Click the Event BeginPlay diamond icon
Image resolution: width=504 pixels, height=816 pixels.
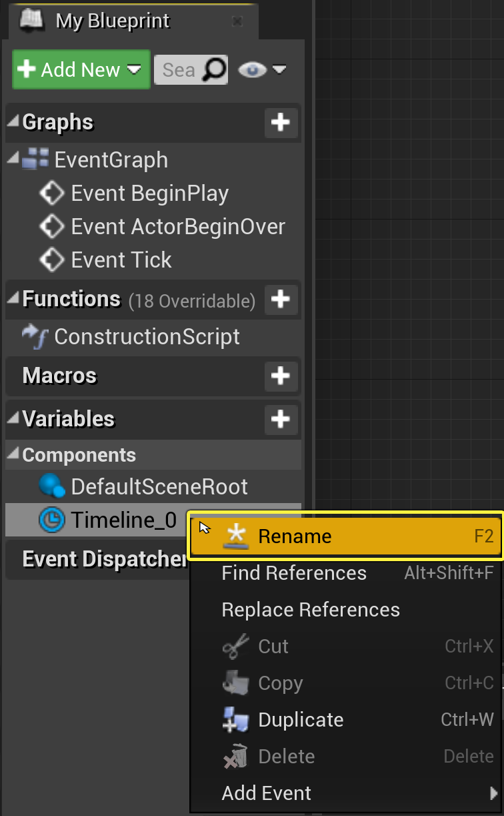click(x=52, y=193)
